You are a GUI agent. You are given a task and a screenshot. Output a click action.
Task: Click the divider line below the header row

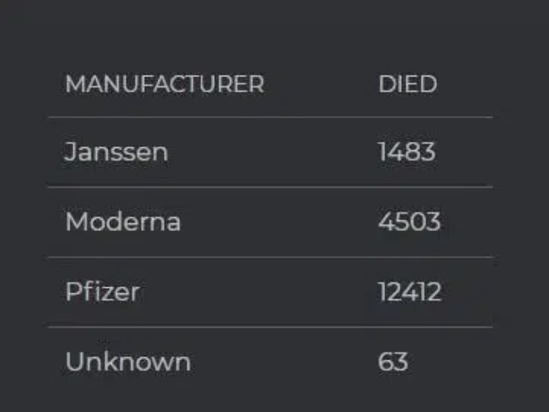(271, 118)
